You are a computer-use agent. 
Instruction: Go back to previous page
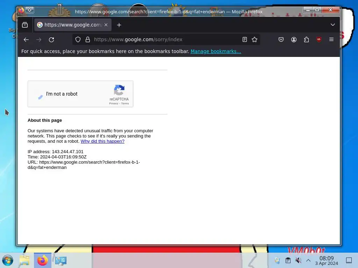click(26, 40)
